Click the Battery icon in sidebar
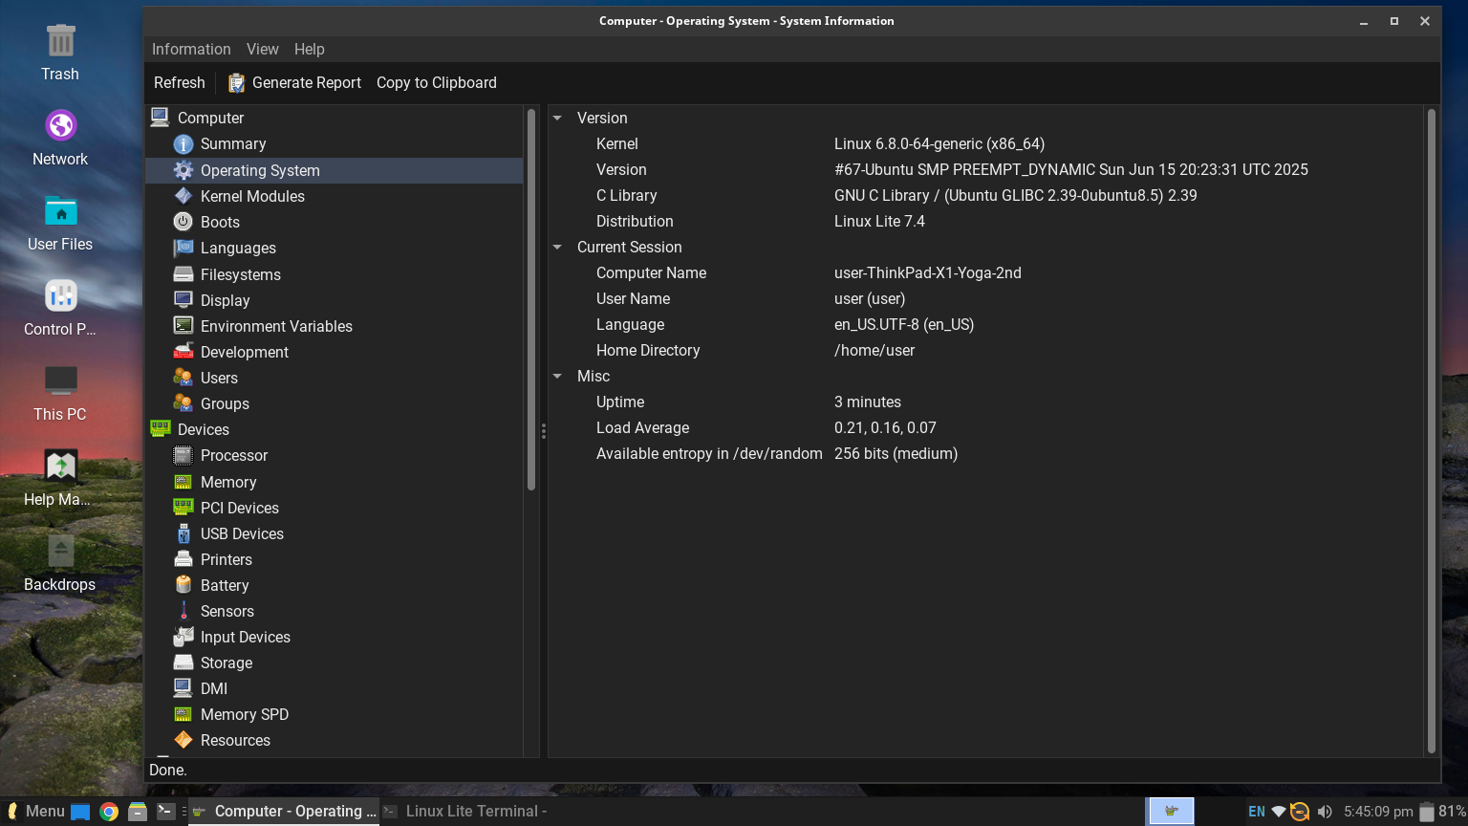 click(183, 585)
